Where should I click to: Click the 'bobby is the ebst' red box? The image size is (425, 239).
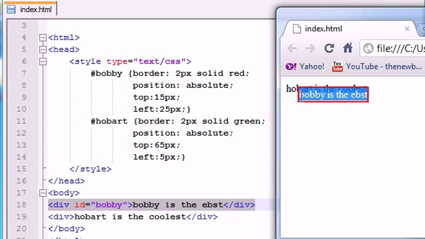[333, 95]
